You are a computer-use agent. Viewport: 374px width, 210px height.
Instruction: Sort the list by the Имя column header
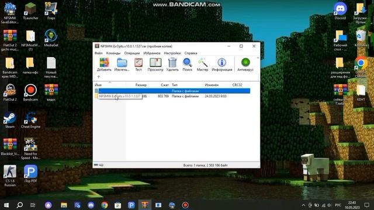point(110,85)
